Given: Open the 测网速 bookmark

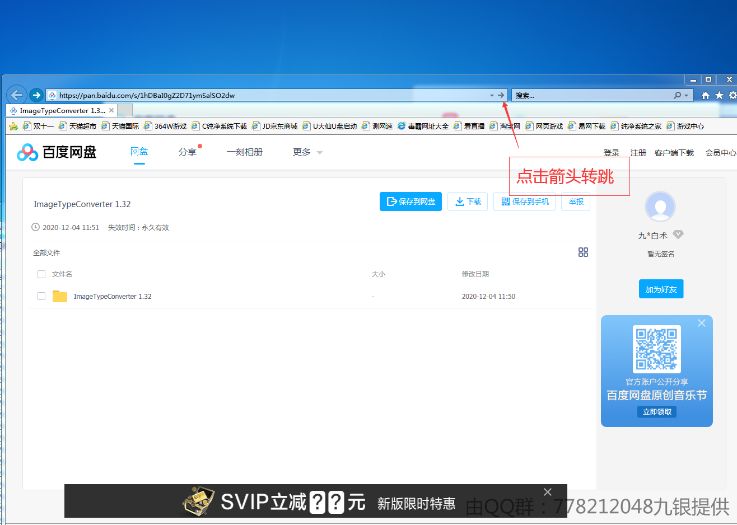Looking at the screenshot, I should point(377,126).
